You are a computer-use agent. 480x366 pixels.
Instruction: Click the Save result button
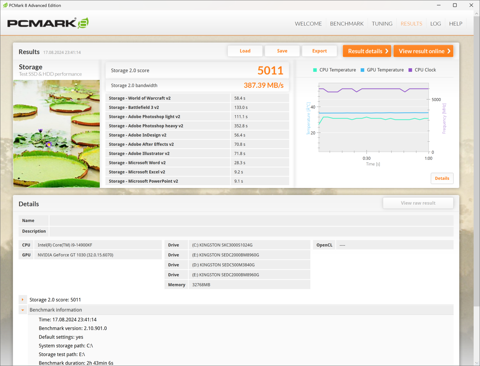pos(282,51)
